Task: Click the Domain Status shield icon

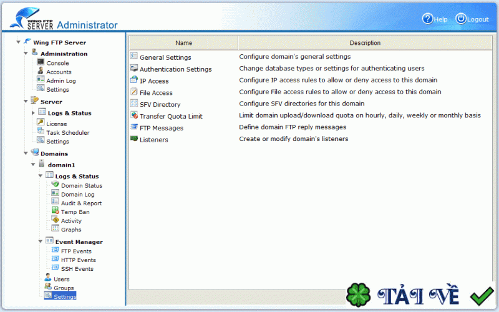Action: (56, 184)
